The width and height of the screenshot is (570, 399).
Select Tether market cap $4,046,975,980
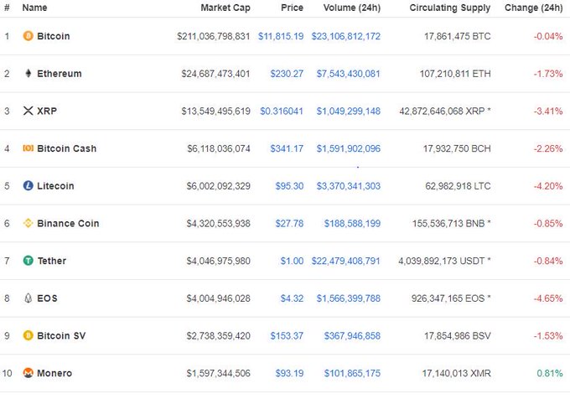pos(219,261)
